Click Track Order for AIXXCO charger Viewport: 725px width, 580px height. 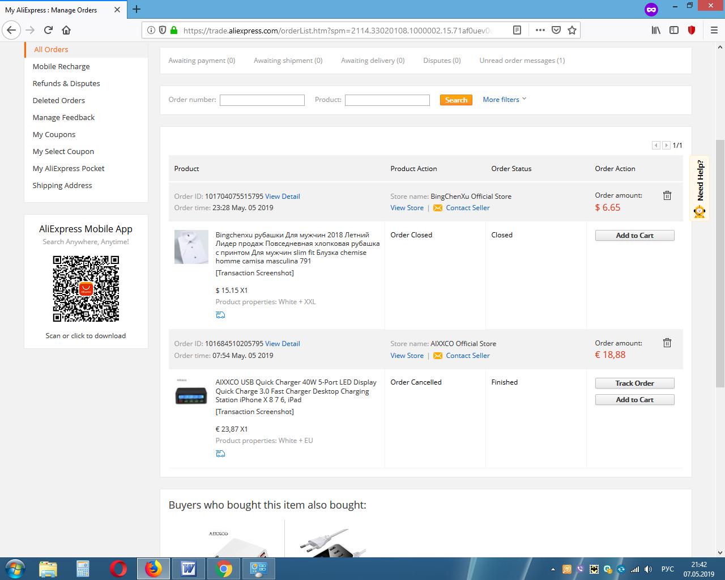[x=634, y=383]
